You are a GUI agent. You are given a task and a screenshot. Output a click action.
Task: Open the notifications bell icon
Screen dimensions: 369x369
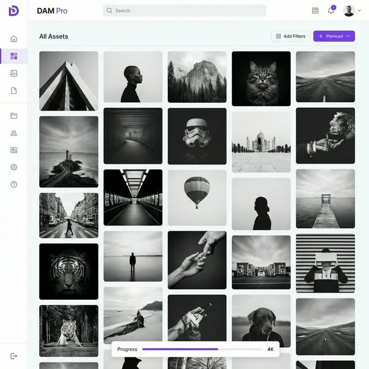(331, 10)
